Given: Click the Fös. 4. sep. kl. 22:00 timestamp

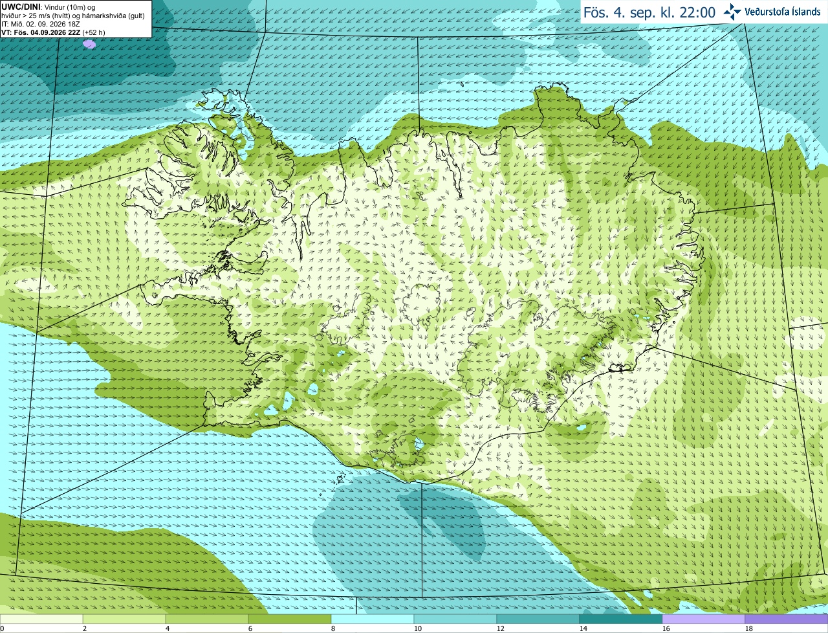Looking at the screenshot, I should [x=649, y=12].
